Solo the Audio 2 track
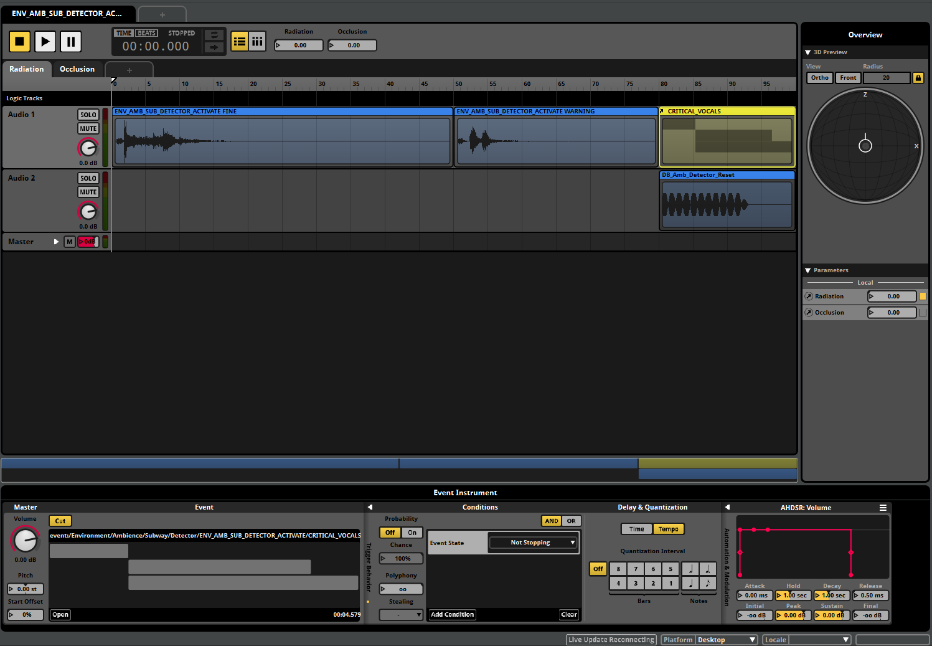The image size is (932, 646). tap(88, 178)
